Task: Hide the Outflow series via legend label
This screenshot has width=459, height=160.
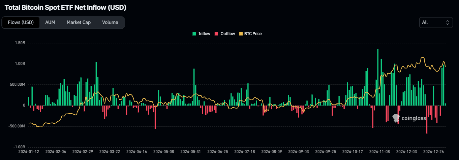Action: pos(227,34)
